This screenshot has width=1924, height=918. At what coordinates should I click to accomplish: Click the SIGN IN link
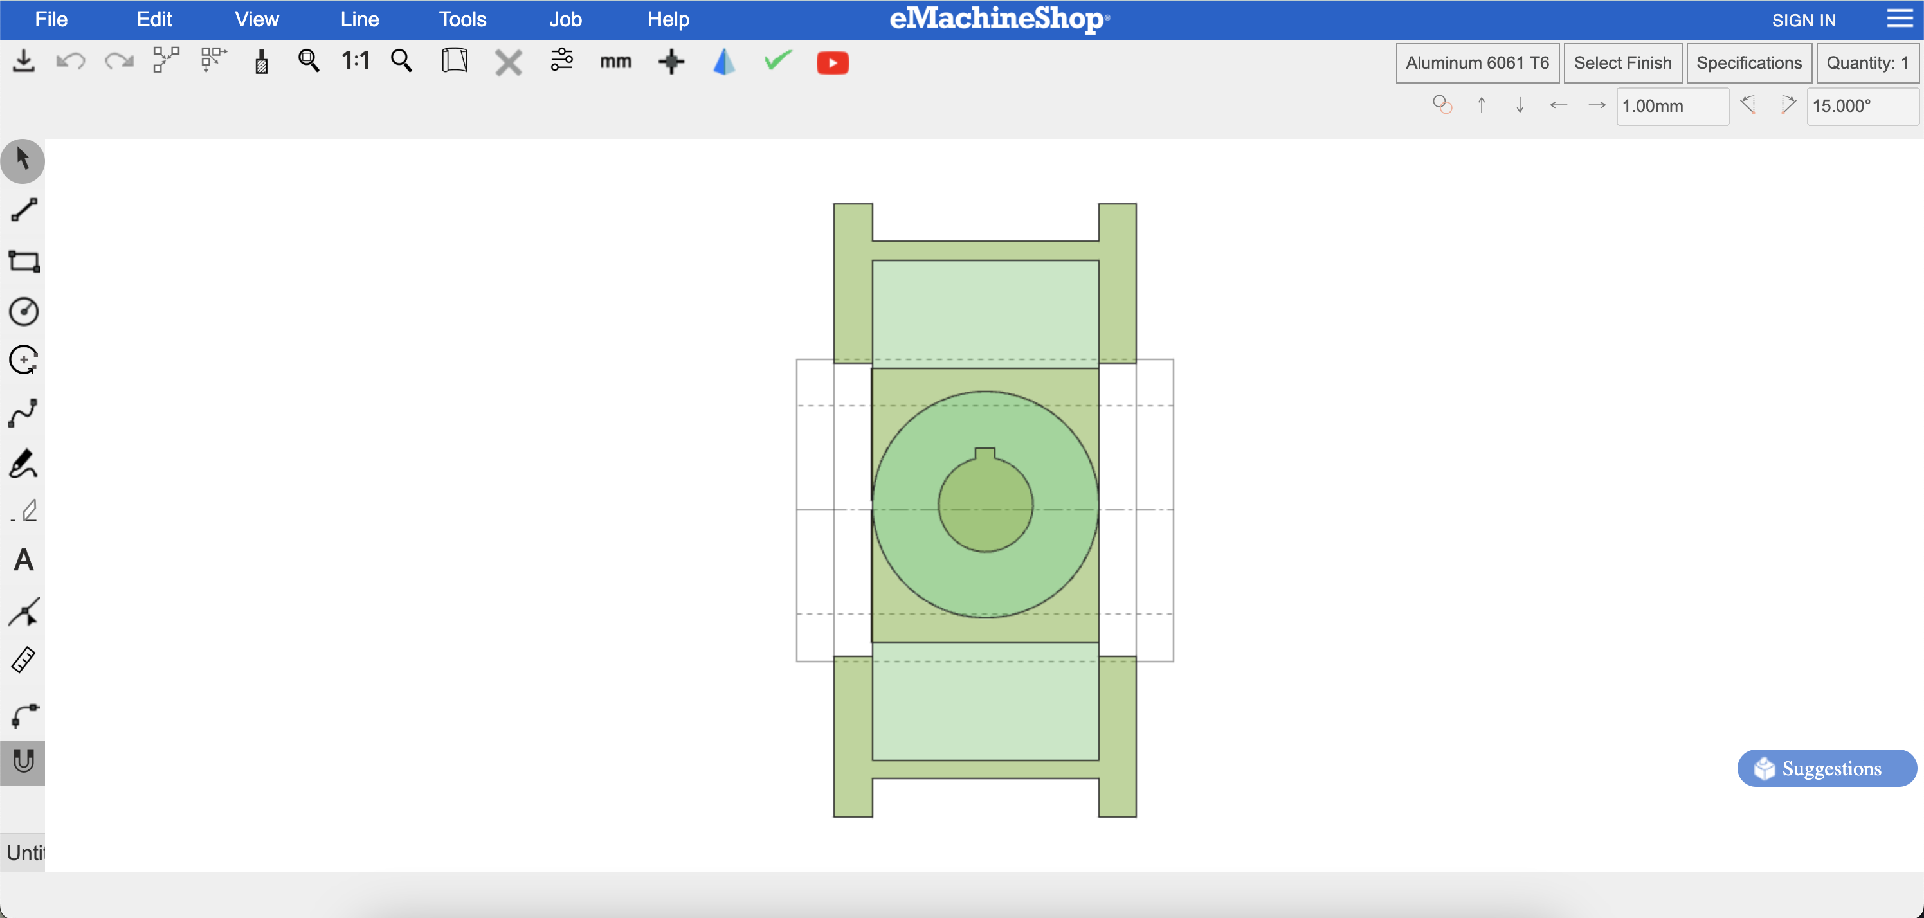coord(1804,20)
